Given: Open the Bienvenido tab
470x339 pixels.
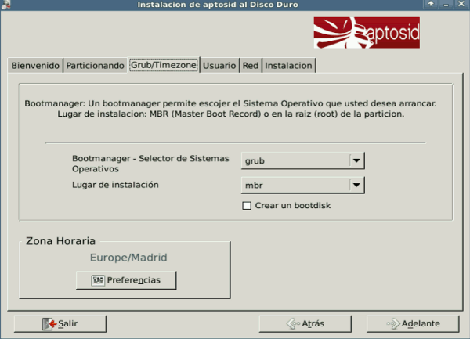Looking at the screenshot, I should pyautogui.click(x=35, y=65).
